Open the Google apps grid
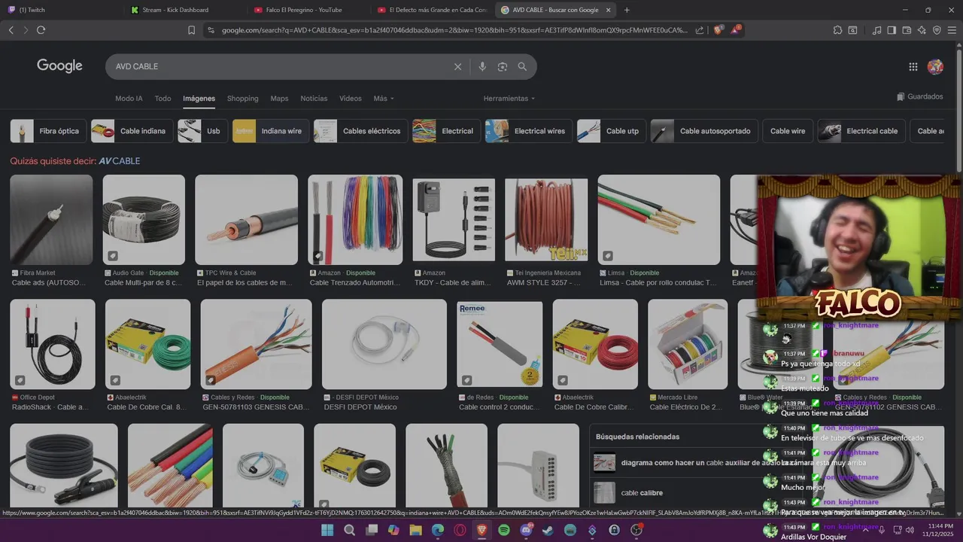This screenshot has width=963, height=542. point(913,66)
